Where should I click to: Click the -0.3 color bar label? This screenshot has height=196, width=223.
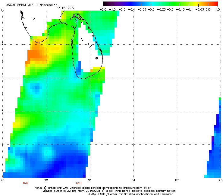point(151,10)
